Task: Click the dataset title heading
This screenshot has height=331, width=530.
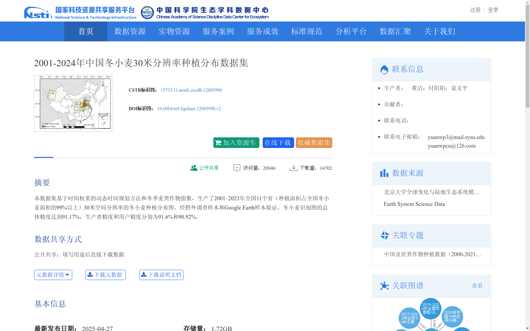Action: click(x=141, y=63)
